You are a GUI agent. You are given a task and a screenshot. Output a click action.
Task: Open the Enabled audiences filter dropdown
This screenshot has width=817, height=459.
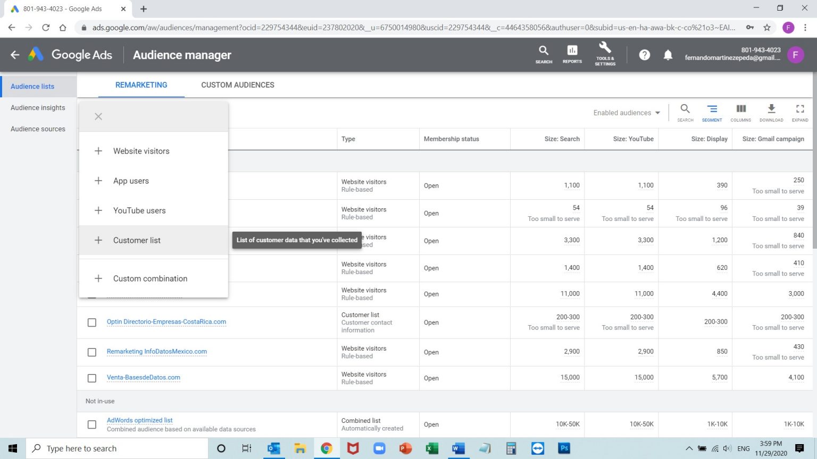click(x=627, y=113)
